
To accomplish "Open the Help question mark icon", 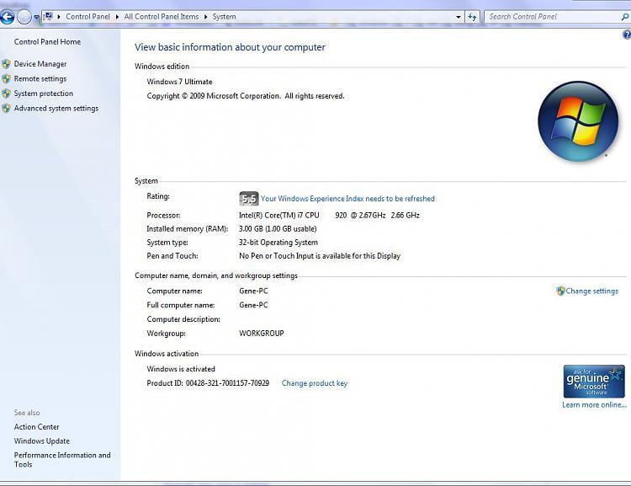I will 627,35.
